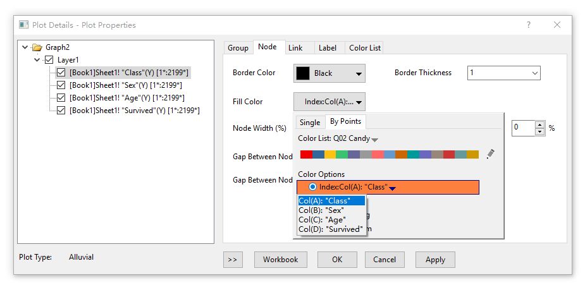This screenshot has width=585, height=290.
Task: Uncheck the "Age"(Y) plot checkbox
Action: coord(61,98)
